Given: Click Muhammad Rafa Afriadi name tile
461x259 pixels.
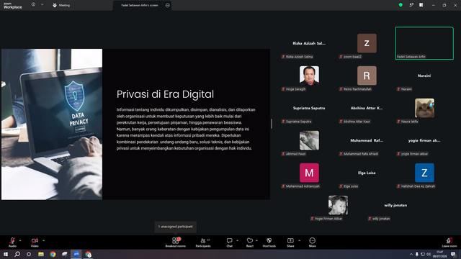Looking at the screenshot, I should coord(367,140).
